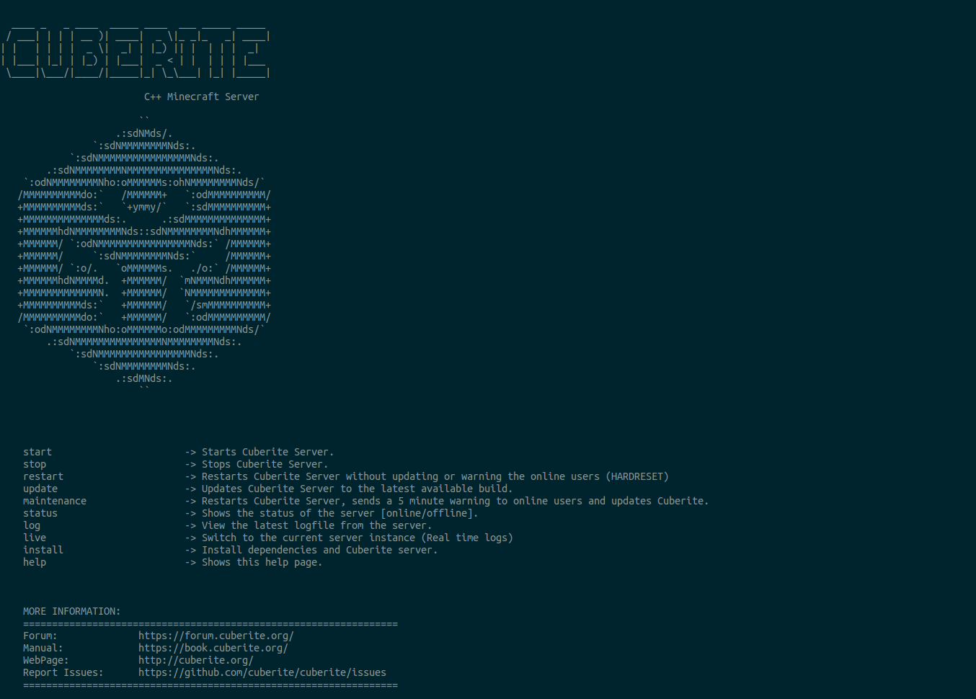Click the 'update' command text
976x699 pixels.
pyautogui.click(x=40, y=489)
